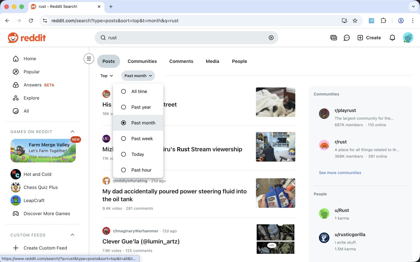Viewport: 420px width, 262px height.
Task: Switch to the Communities tab
Action: click(142, 61)
